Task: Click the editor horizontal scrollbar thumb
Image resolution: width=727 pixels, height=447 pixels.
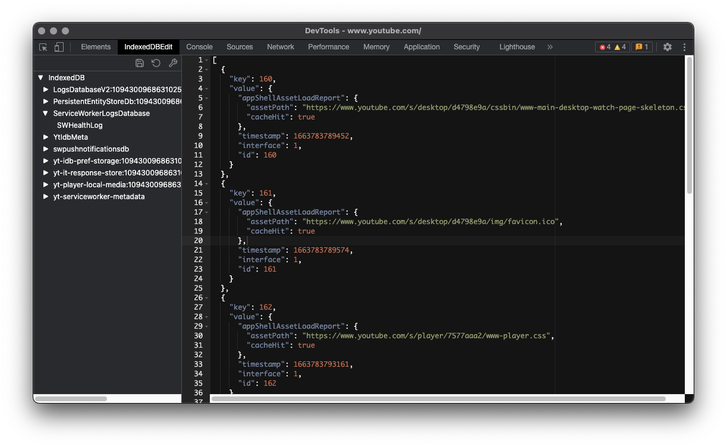Action: pos(439,399)
